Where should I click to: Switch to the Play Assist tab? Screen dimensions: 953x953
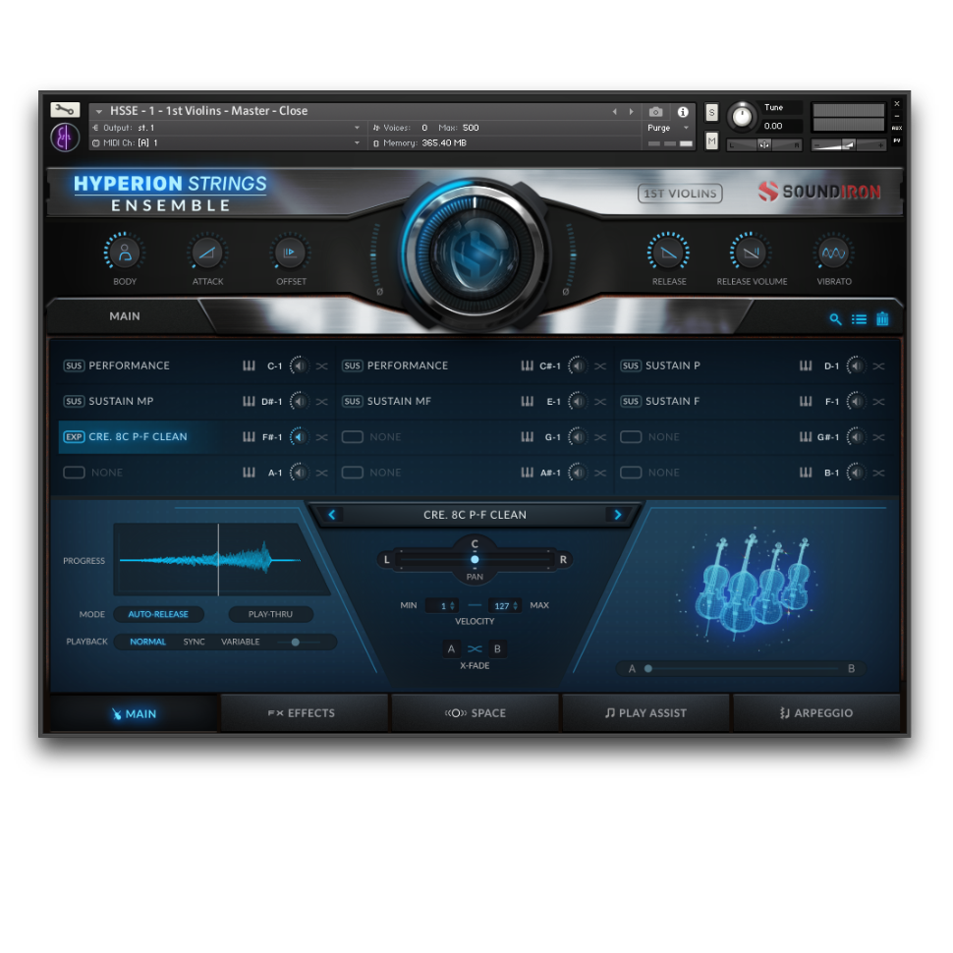(x=645, y=713)
